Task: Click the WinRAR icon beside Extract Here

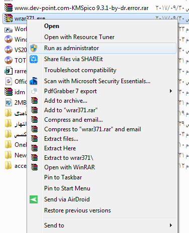Action: tap(35, 148)
